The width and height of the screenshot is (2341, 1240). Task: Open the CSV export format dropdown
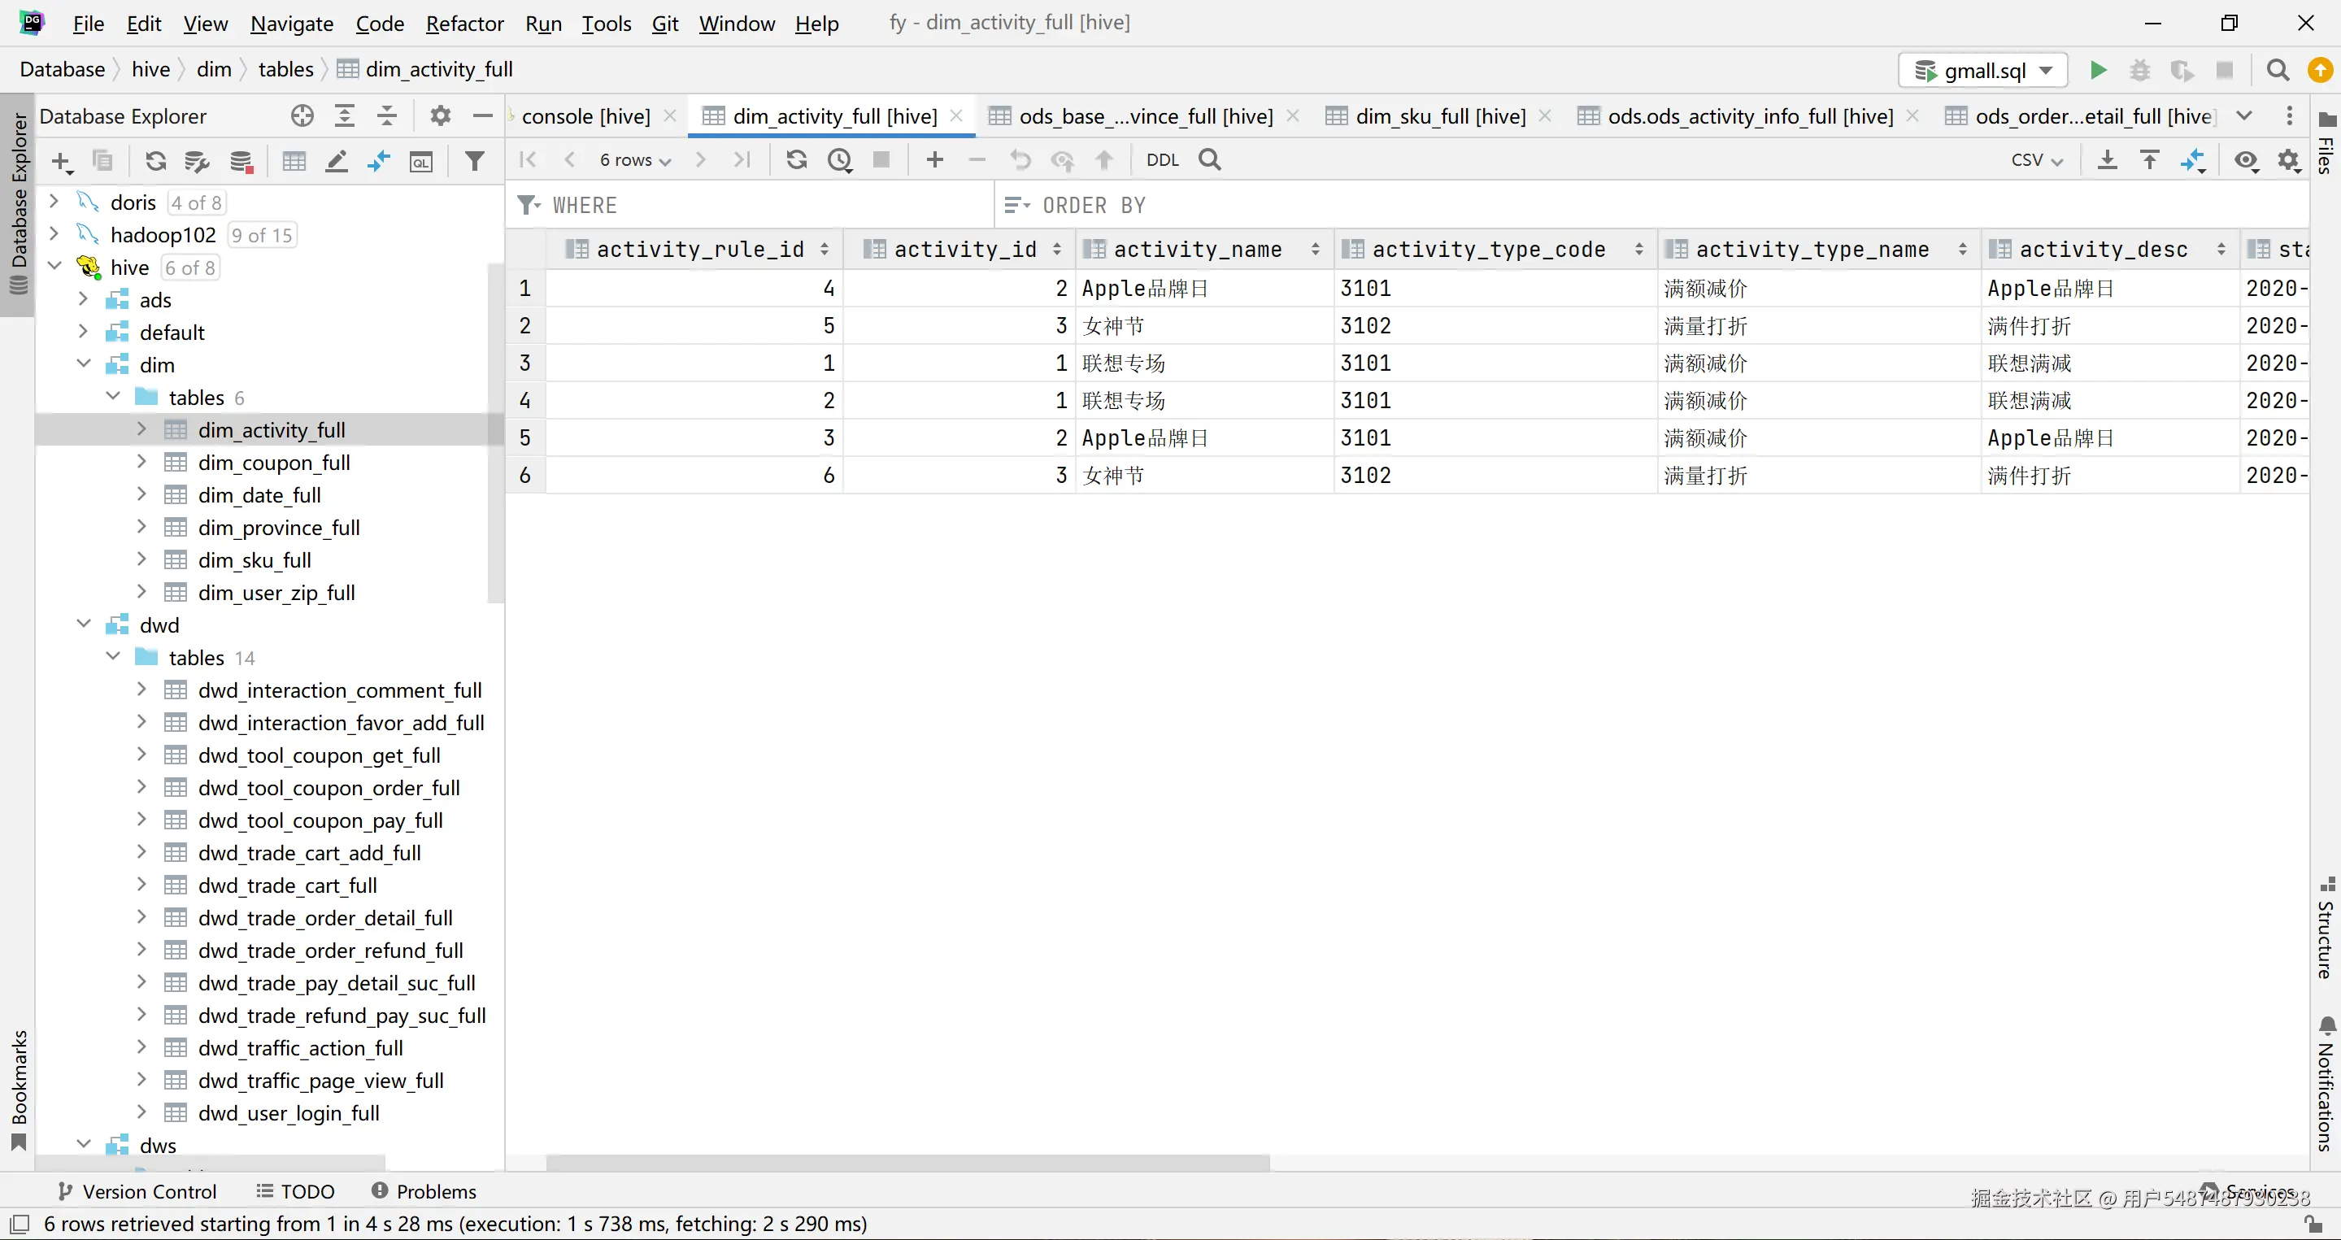[2037, 160]
